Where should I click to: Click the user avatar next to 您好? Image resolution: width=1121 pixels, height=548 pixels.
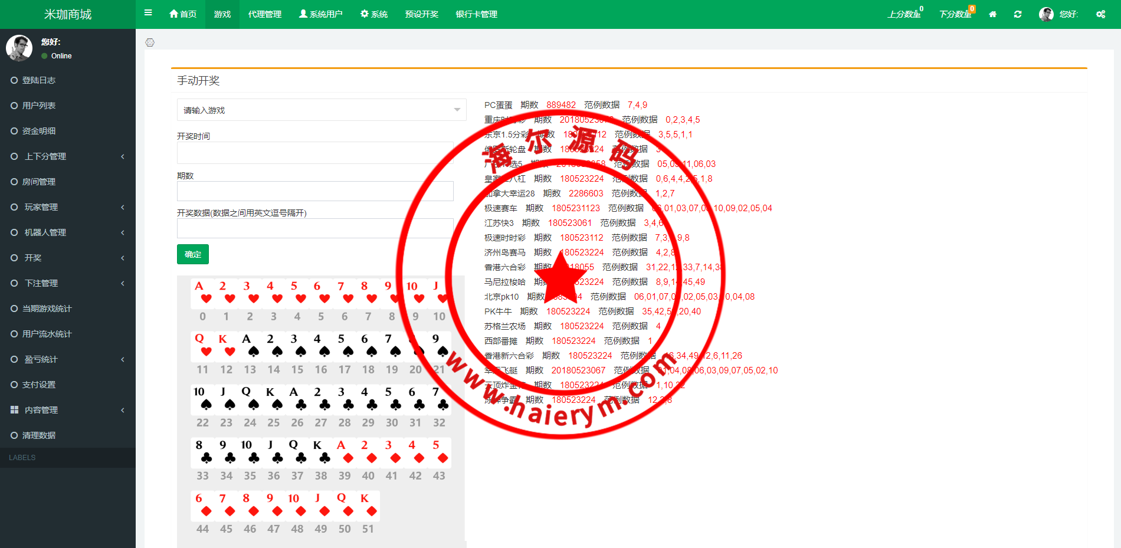[x=1045, y=14]
